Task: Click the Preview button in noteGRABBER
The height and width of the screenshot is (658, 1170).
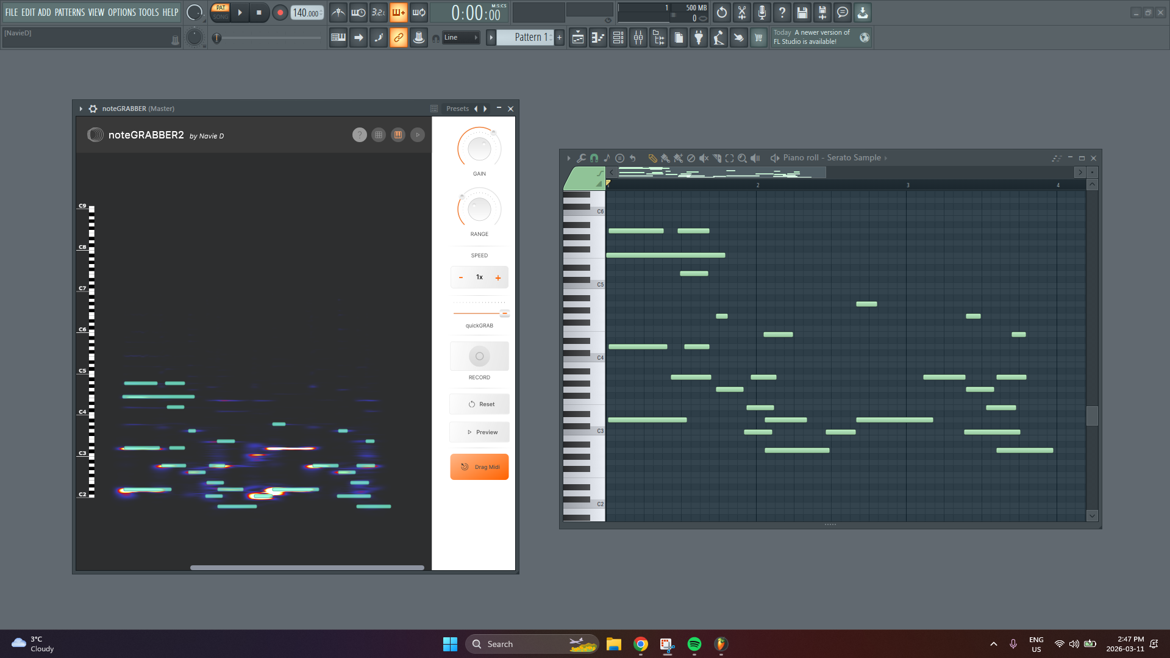Action: 479,432
